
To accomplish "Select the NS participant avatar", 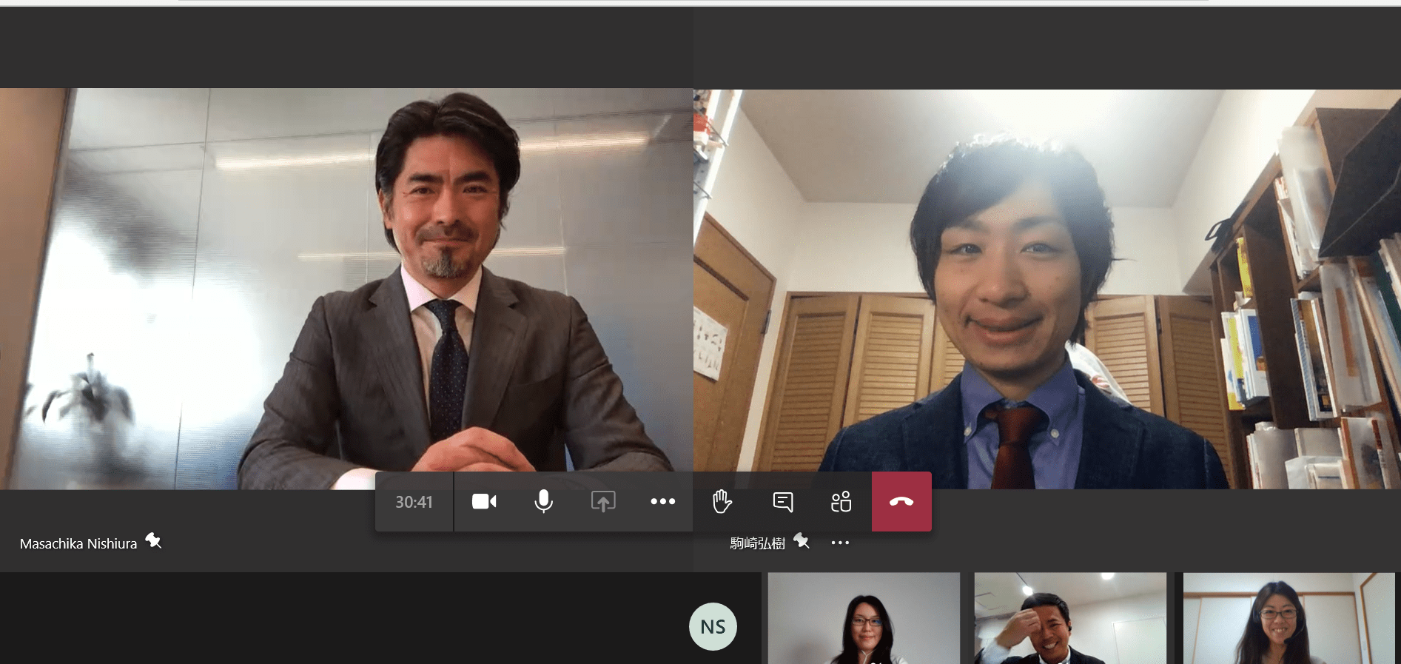I will [x=713, y=627].
